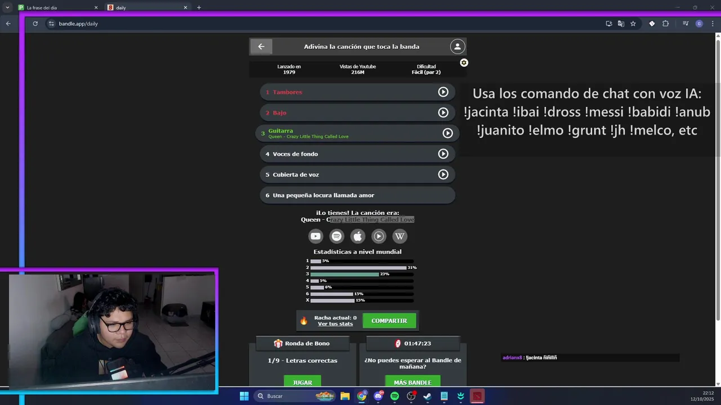Switch to La frase del día tab

point(55,8)
